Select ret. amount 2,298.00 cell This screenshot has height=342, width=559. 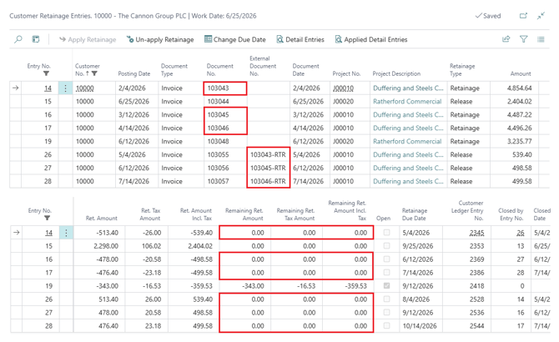(99, 246)
